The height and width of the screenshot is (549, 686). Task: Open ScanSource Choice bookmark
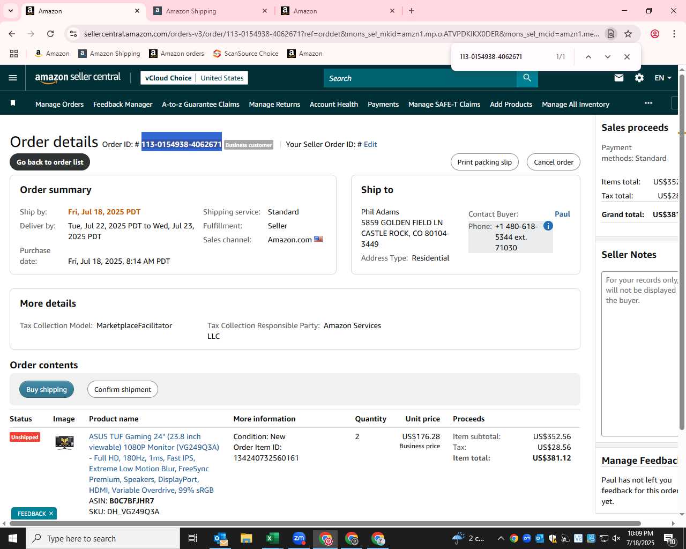point(245,54)
